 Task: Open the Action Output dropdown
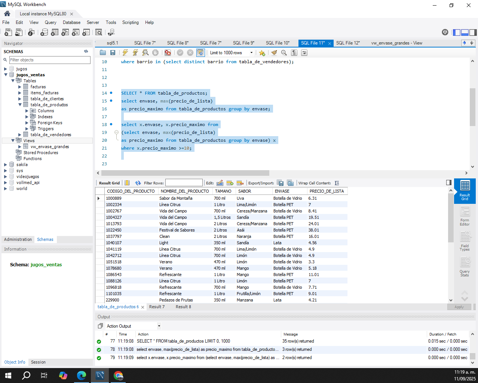tap(159, 326)
